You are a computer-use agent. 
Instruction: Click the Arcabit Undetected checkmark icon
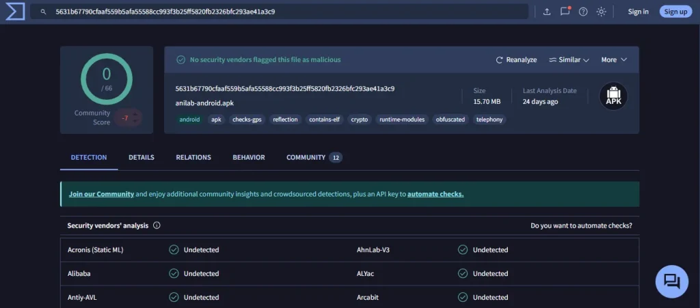point(463,297)
